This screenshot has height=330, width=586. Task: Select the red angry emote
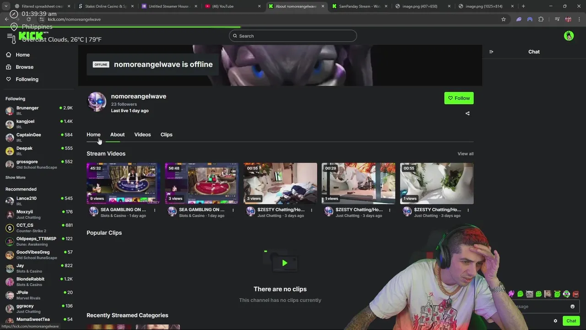(575, 294)
